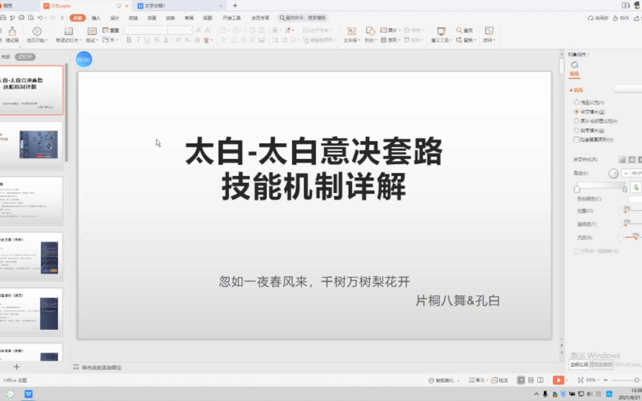The image size is (642, 401).
Task: Click the volume icon in system tray
Action: tap(590, 394)
